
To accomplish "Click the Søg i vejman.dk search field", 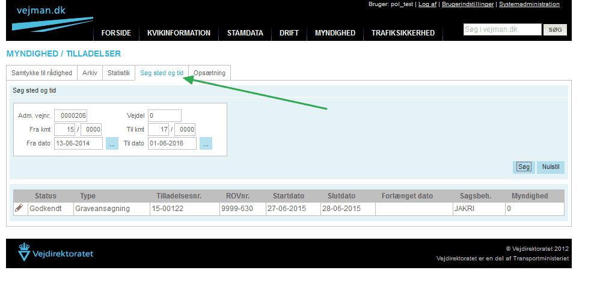I will pos(502,29).
